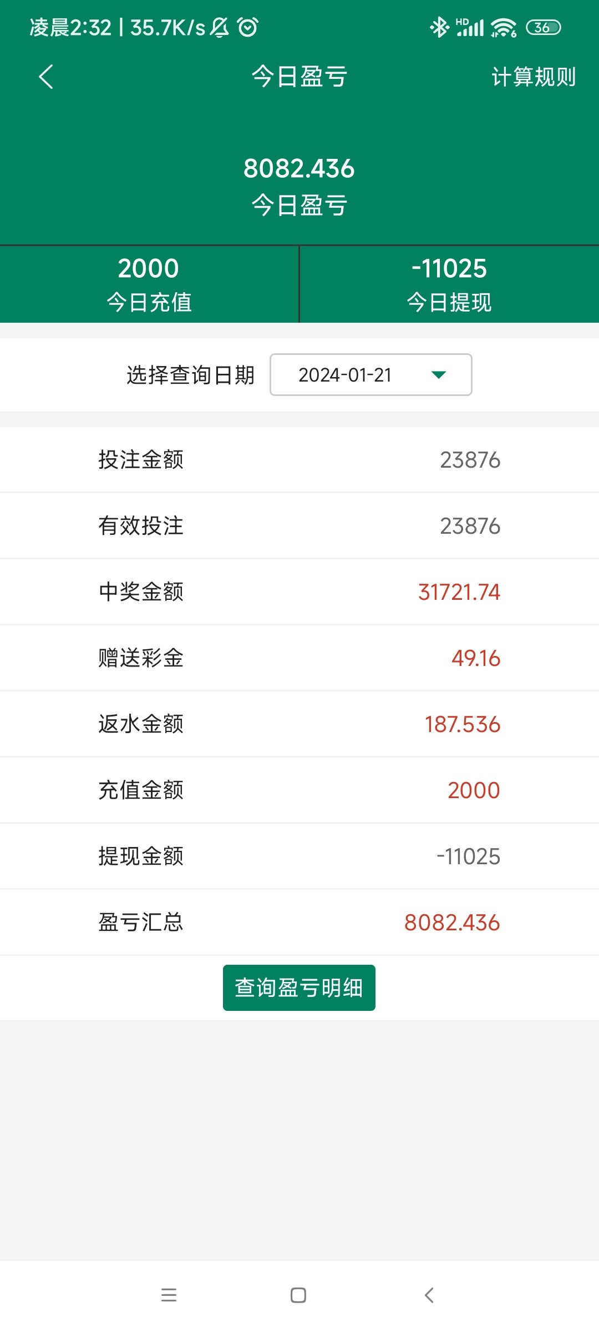Screen dimensions: 599x1333
Task: Tap the Wi-Fi status icon
Action: point(504,27)
